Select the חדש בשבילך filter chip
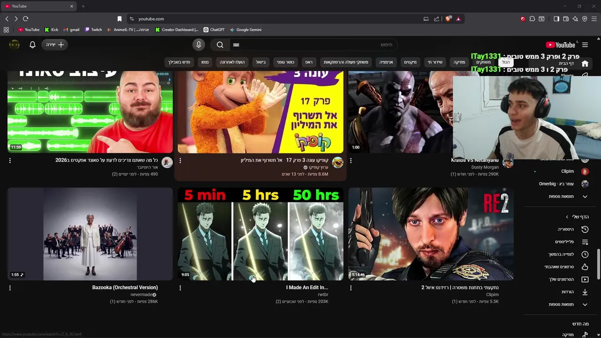Viewport: 601px width, 338px height. 179,62
